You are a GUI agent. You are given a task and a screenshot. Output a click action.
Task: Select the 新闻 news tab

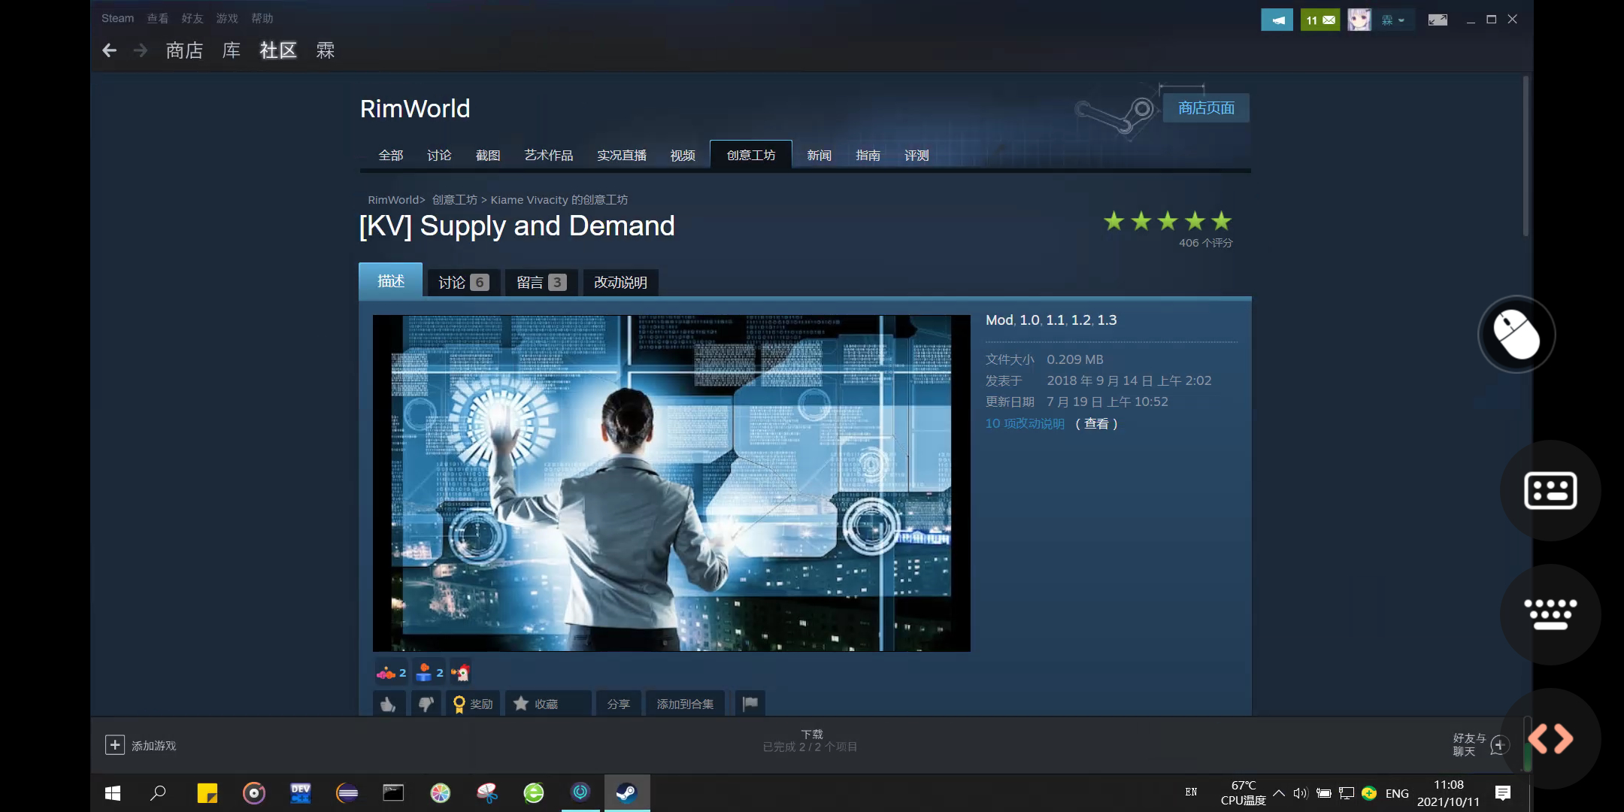click(x=820, y=155)
